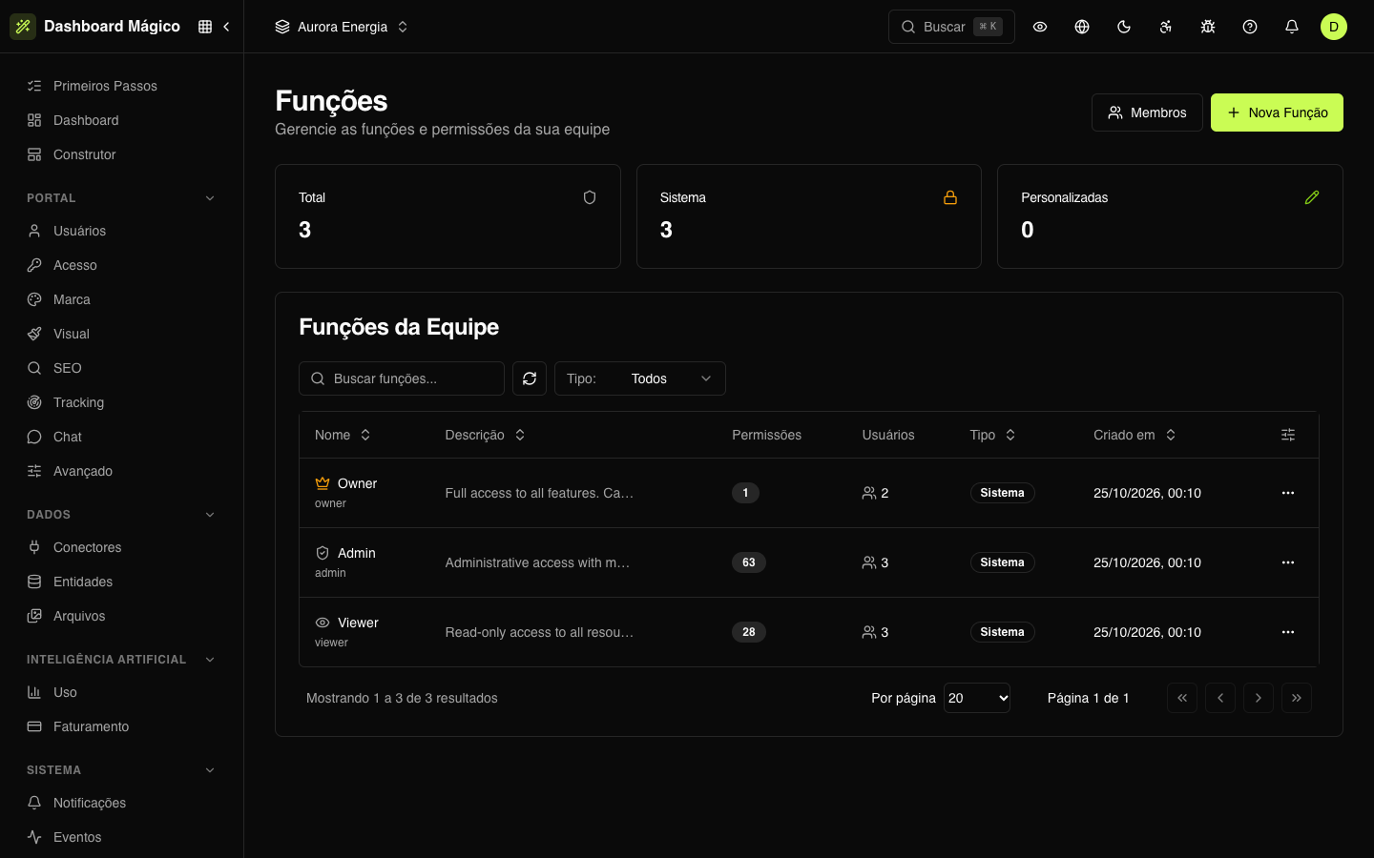Collapse the sidebar with the left chevron
Viewport: 1374px width, 858px height.
point(226,27)
